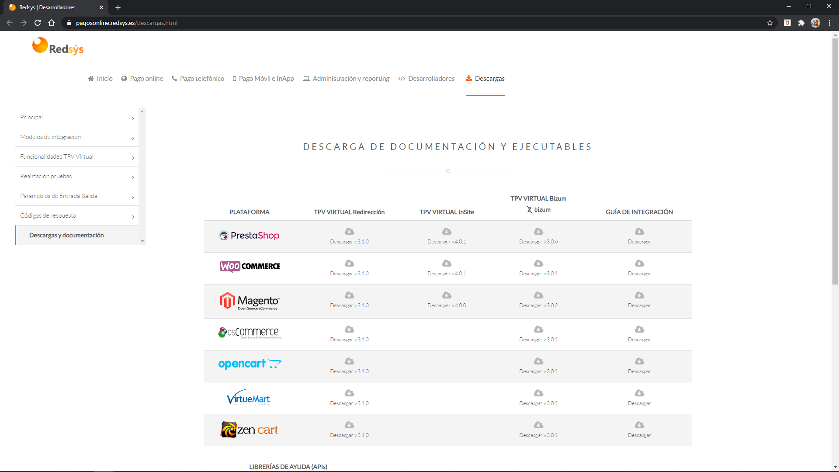Image resolution: width=839 pixels, height=472 pixels.
Task: Click the PrestaShop Redirección download cloud icon
Action: [x=349, y=231]
